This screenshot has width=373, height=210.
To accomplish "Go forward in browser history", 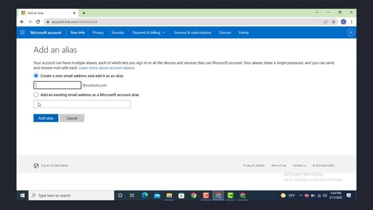I will click(x=30, y=22).
